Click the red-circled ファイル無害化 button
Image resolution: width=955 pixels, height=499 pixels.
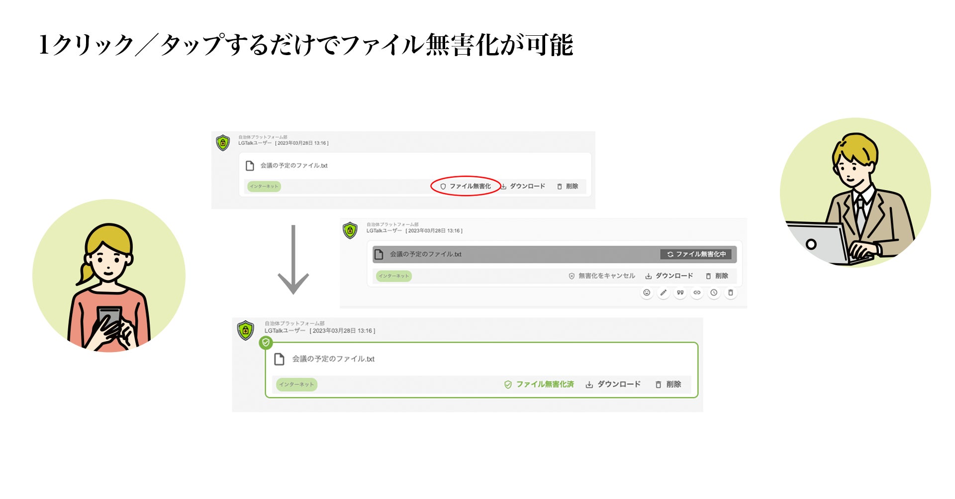[x=465, y=186]
